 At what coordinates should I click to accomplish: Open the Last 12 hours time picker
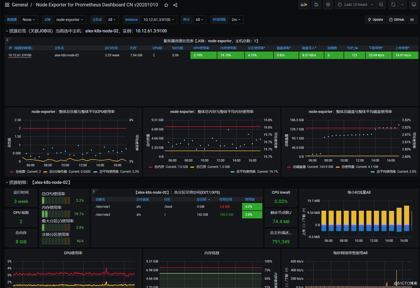pos(356,5)
